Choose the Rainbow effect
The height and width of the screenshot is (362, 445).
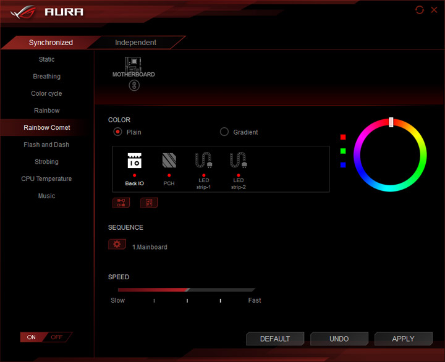(x=47, y=111)
